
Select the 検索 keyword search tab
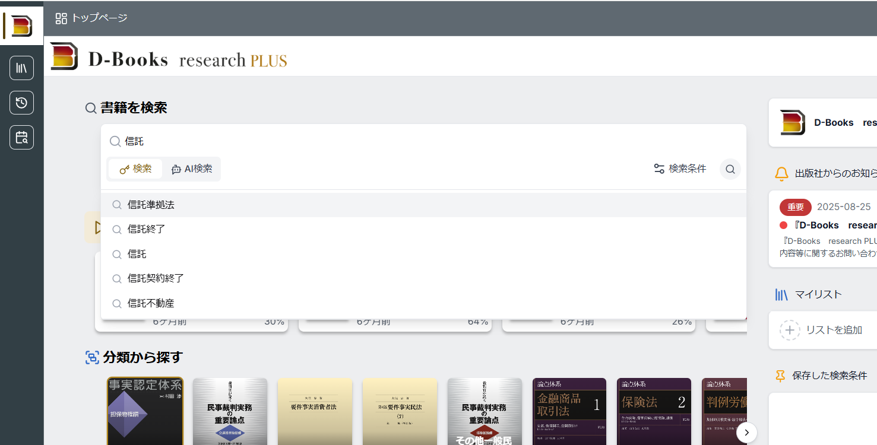point(135,169)
